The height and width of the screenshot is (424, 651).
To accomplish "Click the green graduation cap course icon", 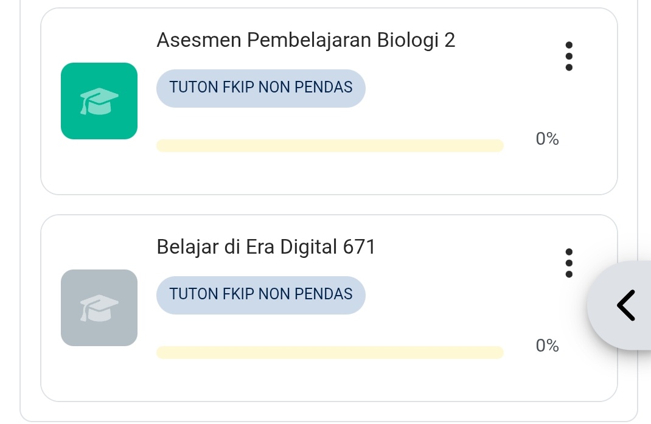I will point(99,101).
